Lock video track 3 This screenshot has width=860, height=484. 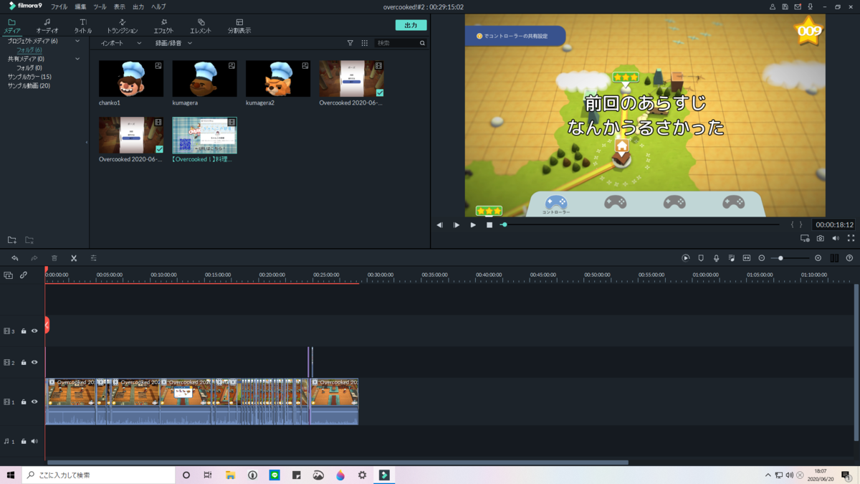click(24, 331)
